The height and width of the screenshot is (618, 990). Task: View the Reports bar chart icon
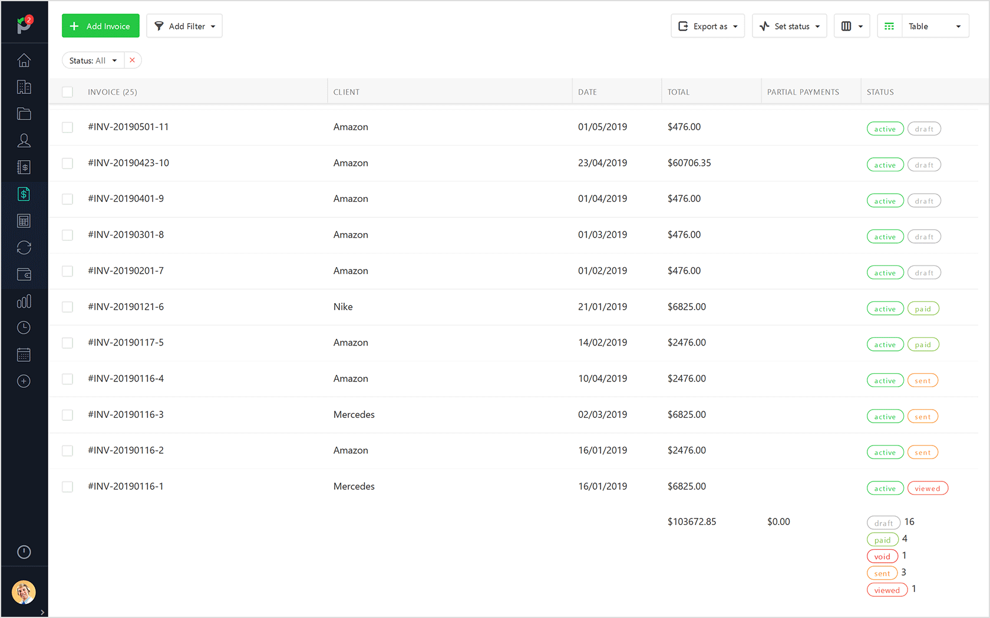coord(24,301)
